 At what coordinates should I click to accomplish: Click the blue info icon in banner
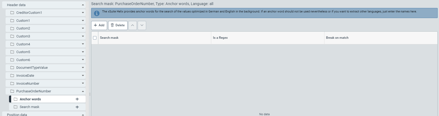point(97,13)
